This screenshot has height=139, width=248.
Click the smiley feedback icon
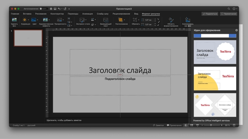234,9
